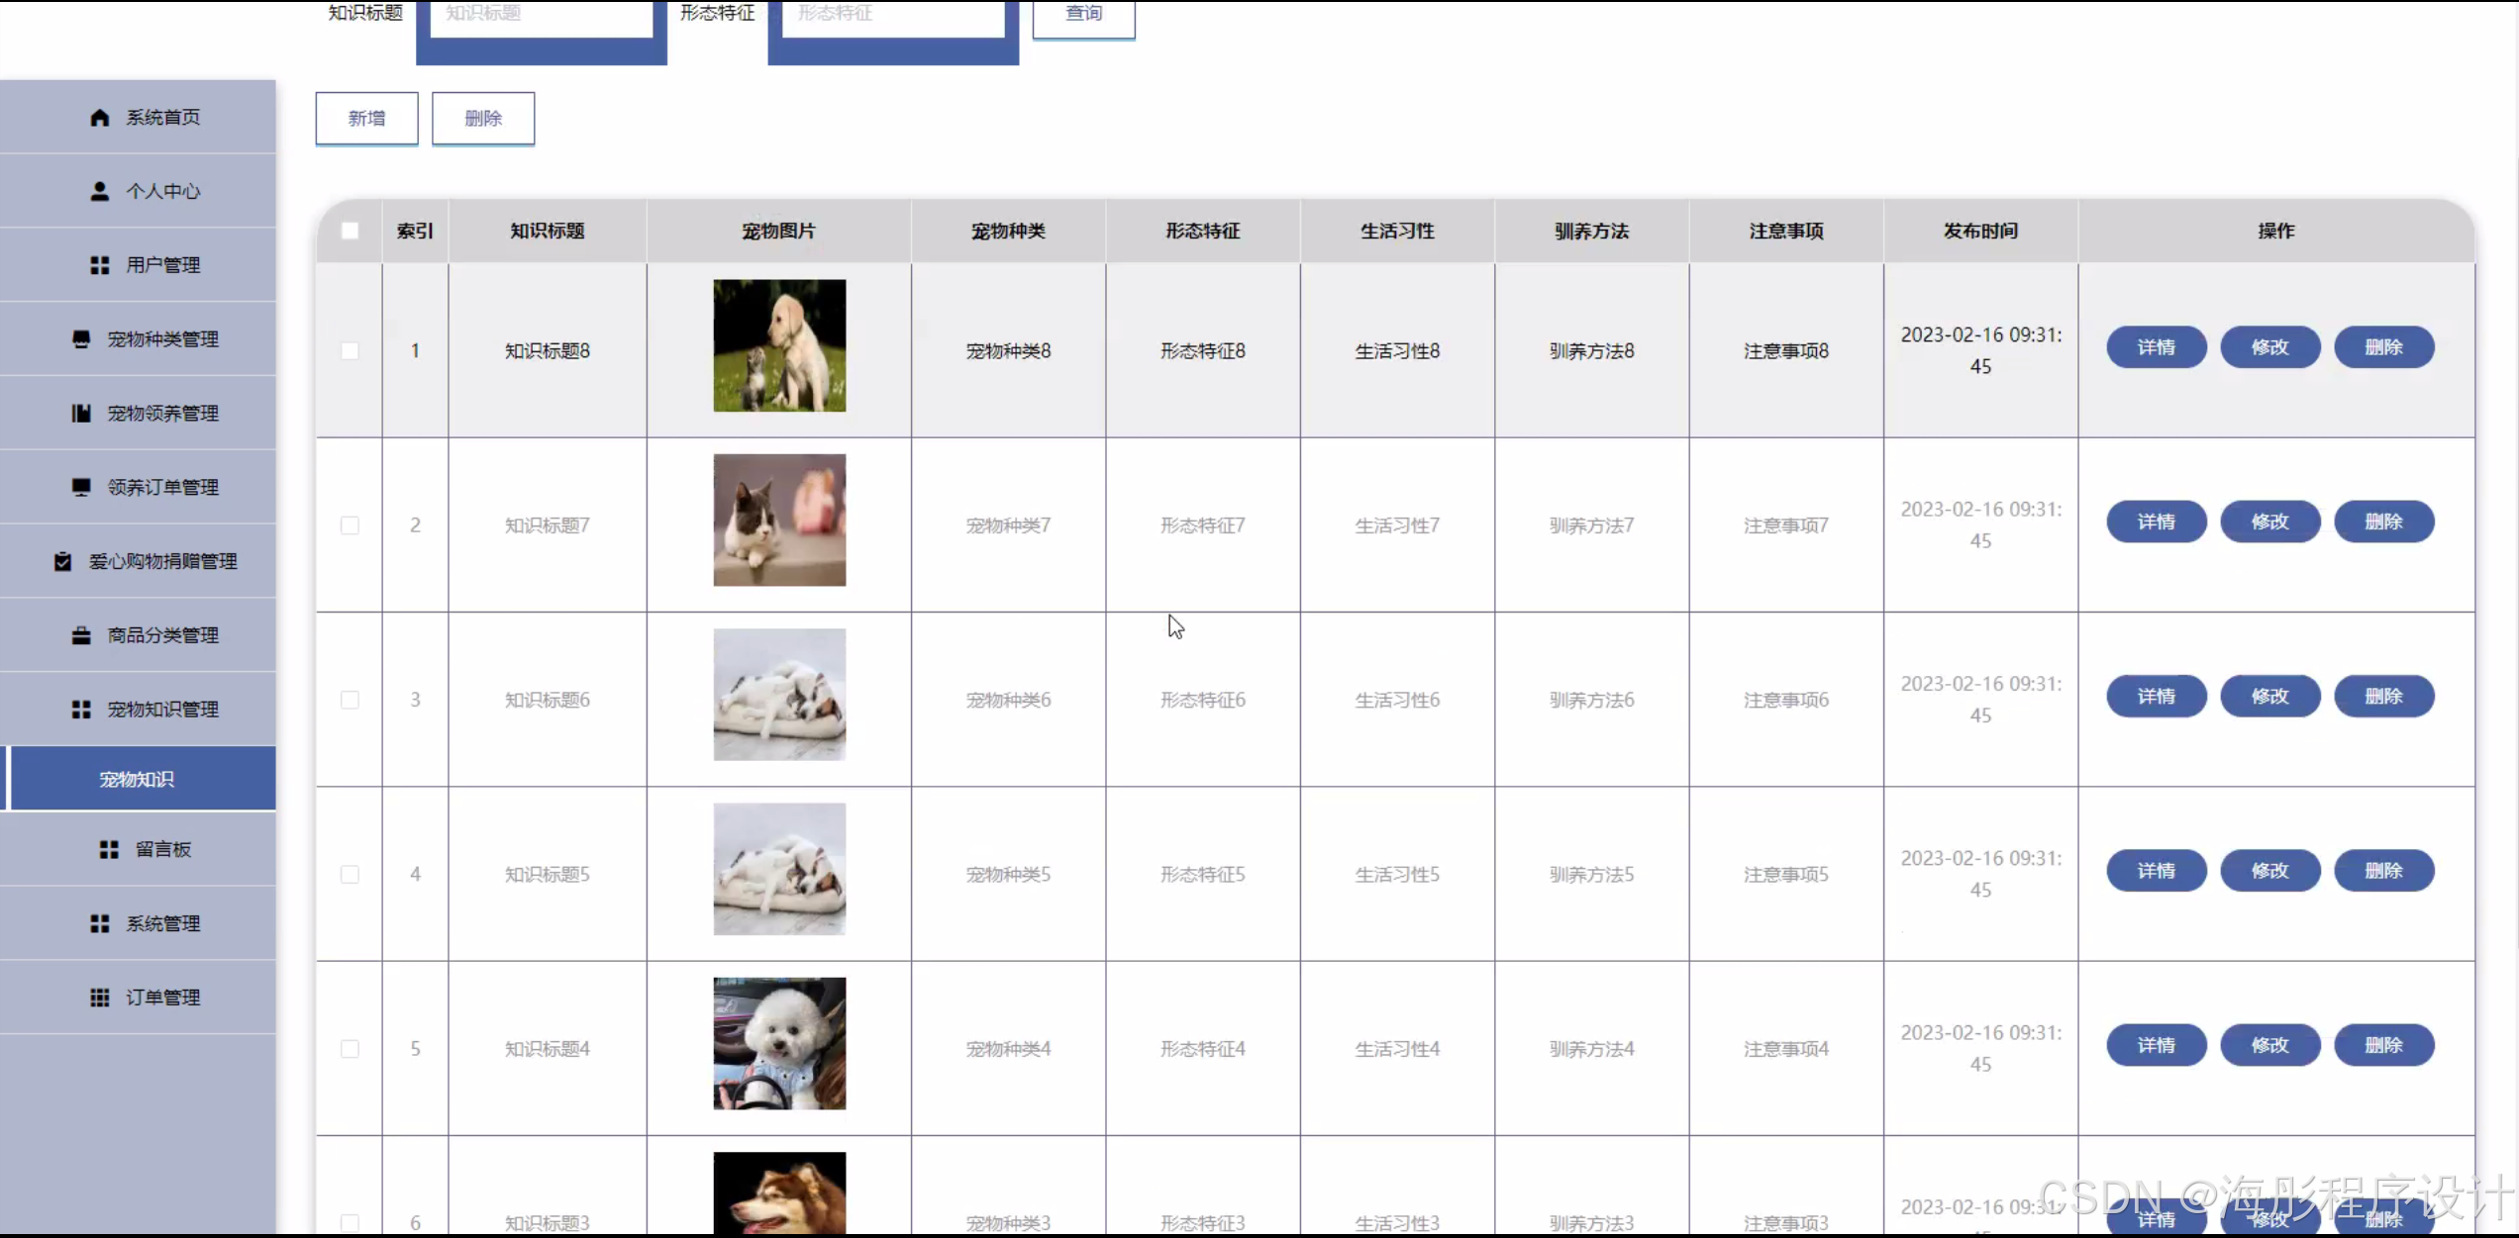Click the icon beside 宠物领养管理
2519x1238 pixels.
81,414
